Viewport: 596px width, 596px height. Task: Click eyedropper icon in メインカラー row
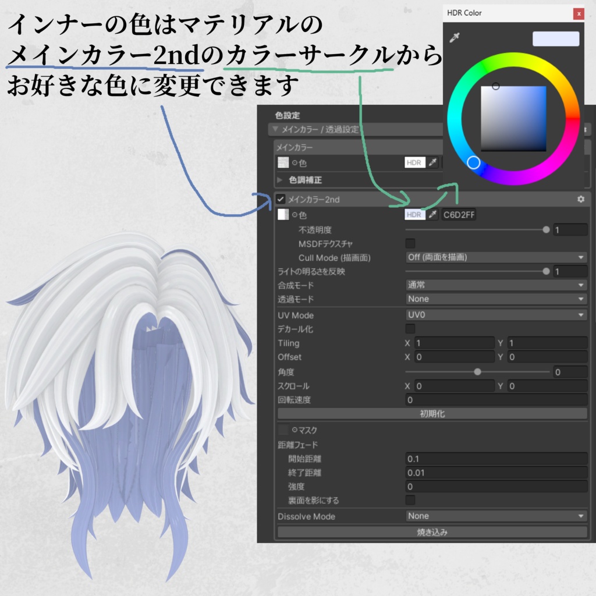[432, 163]
